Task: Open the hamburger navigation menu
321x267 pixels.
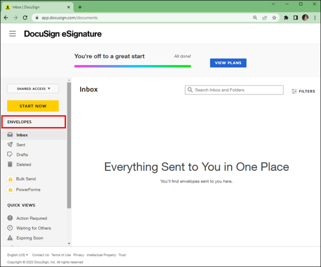Action: click(x=13, y=33)
